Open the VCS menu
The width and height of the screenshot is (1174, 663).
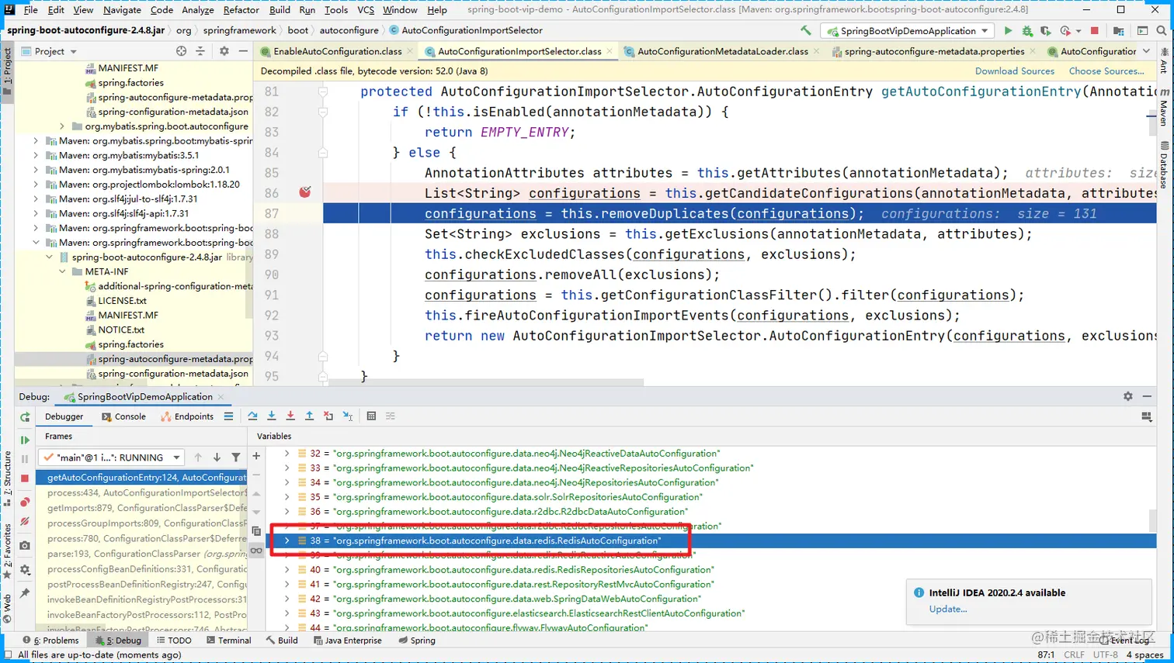(x=366, y=10)
